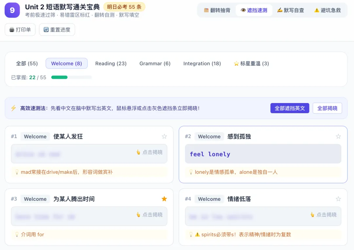
Task: Open the 默写自查 dictation self-check tab
Action: pos(290,10)
